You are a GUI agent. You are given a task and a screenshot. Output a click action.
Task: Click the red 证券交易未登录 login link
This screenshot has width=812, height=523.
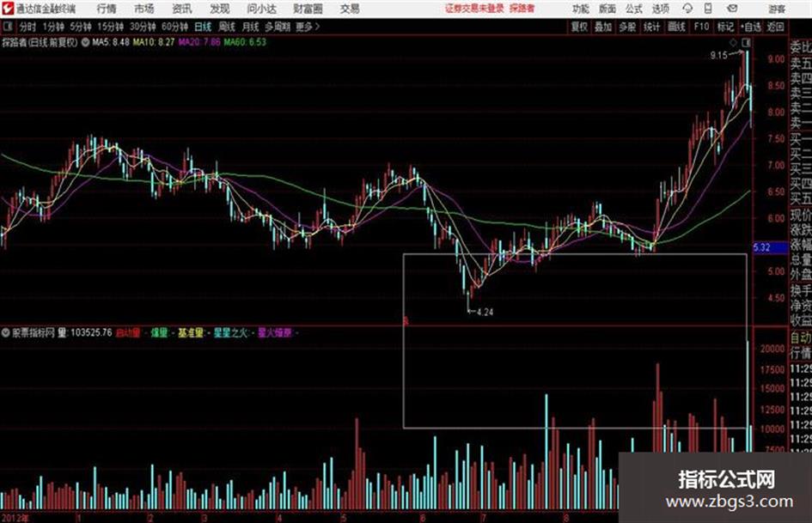click(474, 9)
